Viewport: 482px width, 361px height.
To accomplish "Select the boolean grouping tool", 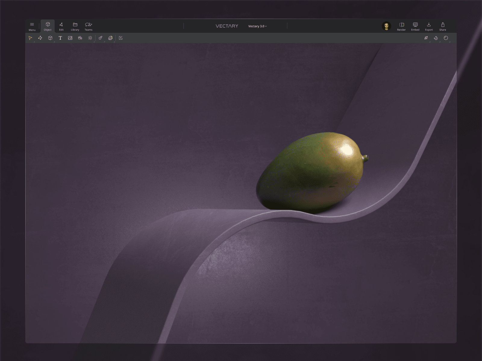I will click(x=101, y=38).
